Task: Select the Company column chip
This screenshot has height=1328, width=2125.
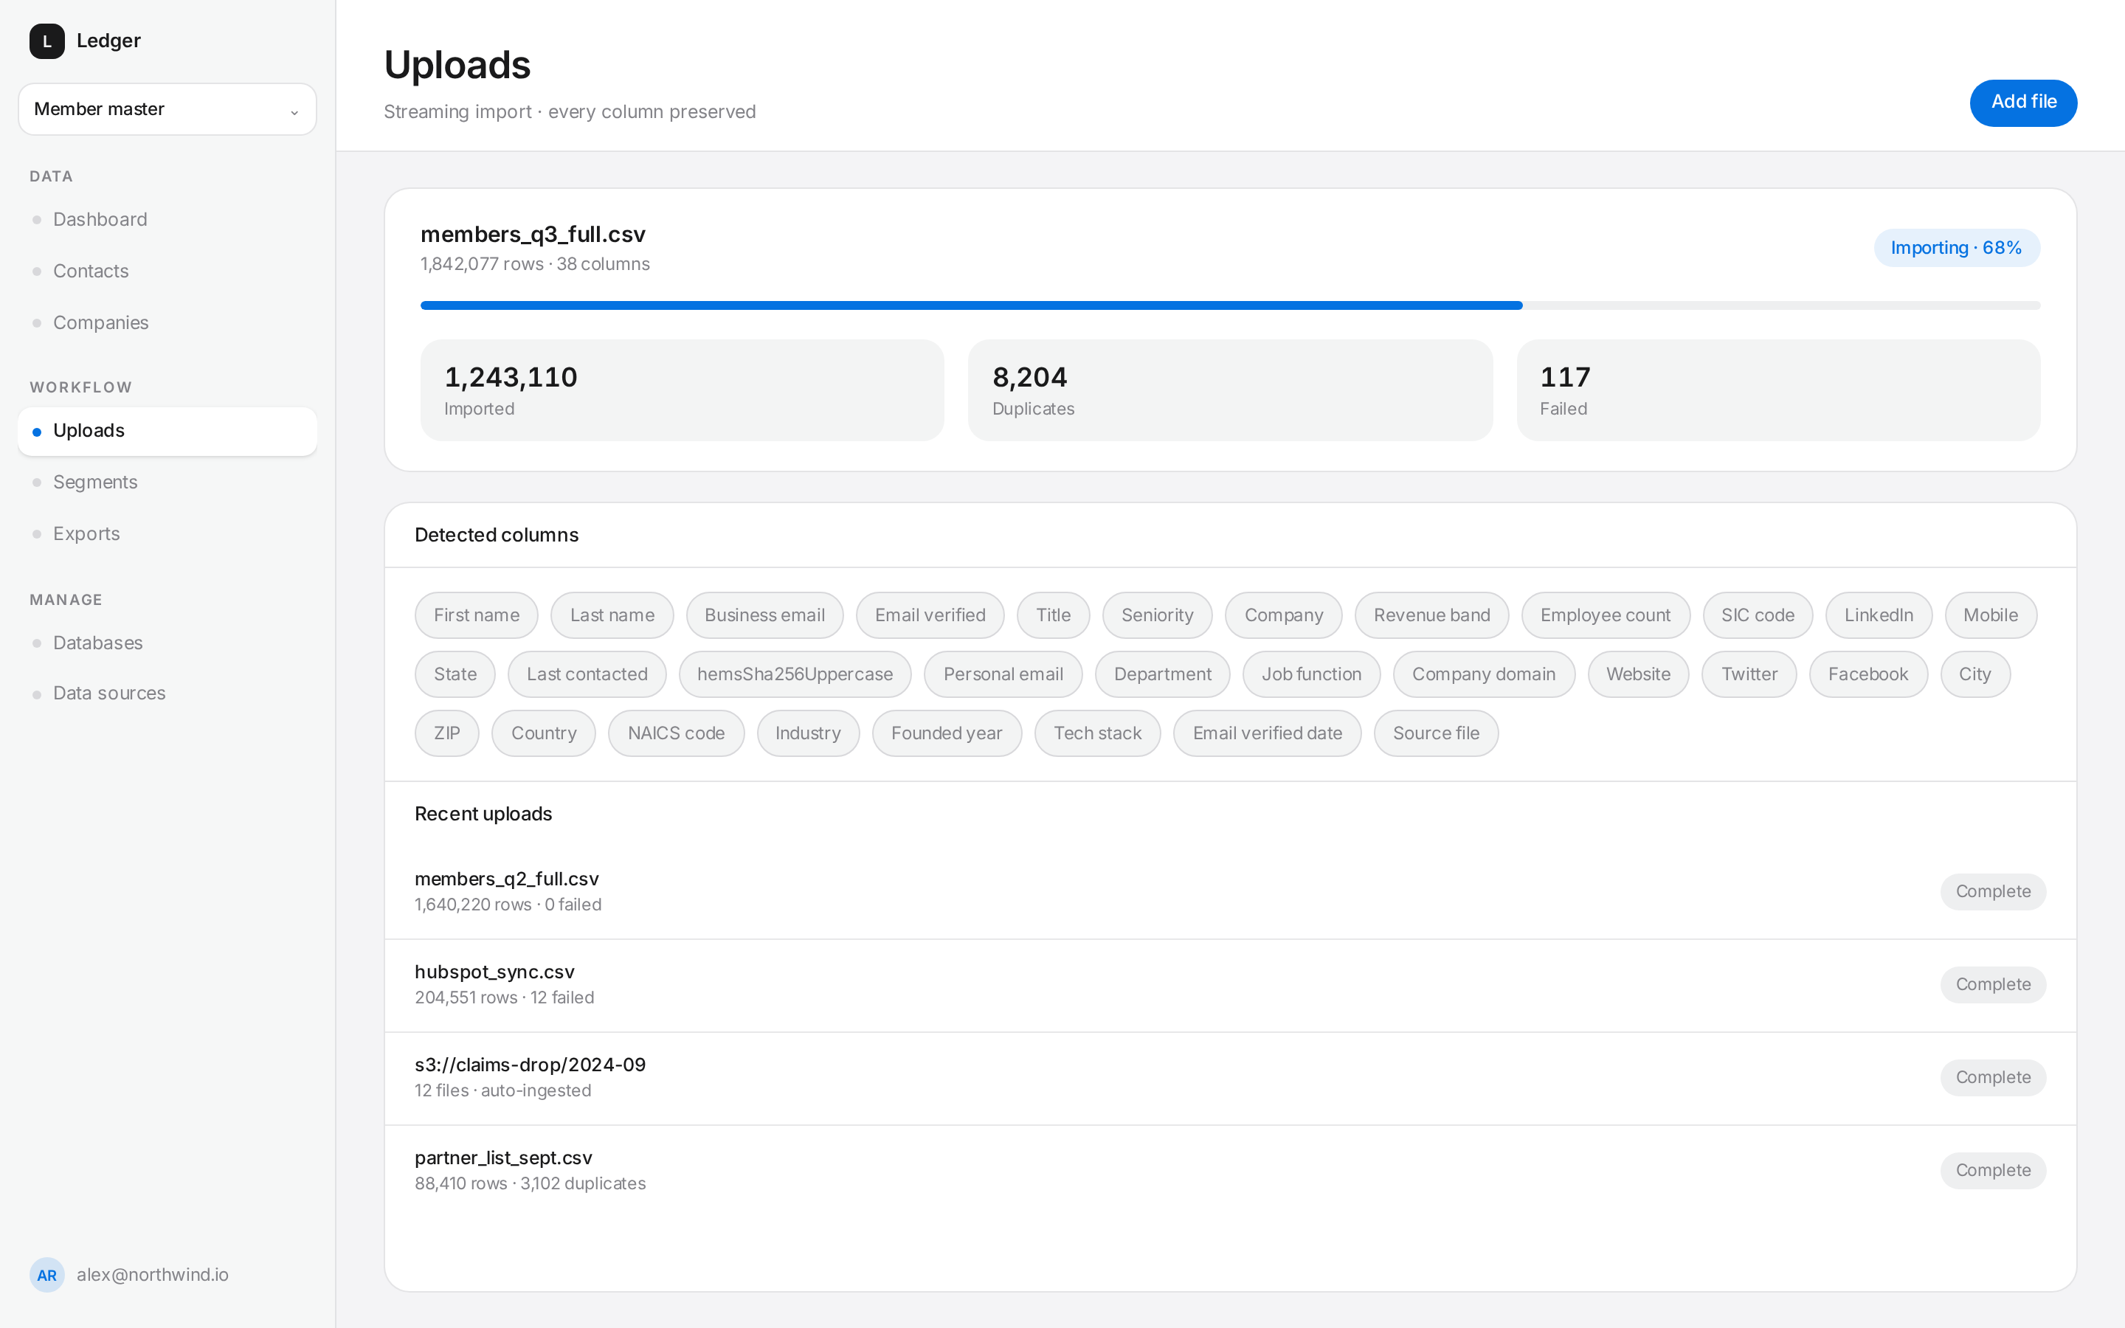Action: pos(1283,615)
